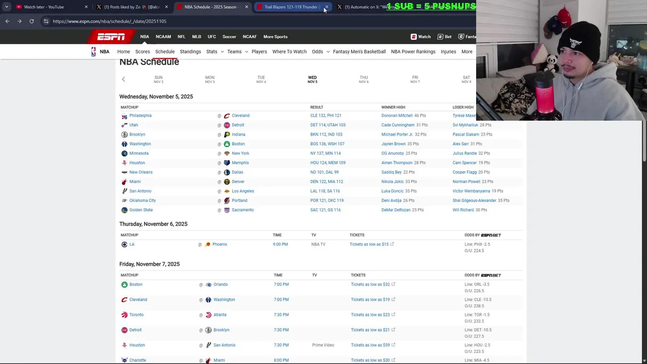Click the Dallas Mavericks team logo
647x364 pixels.
point(227,172)
